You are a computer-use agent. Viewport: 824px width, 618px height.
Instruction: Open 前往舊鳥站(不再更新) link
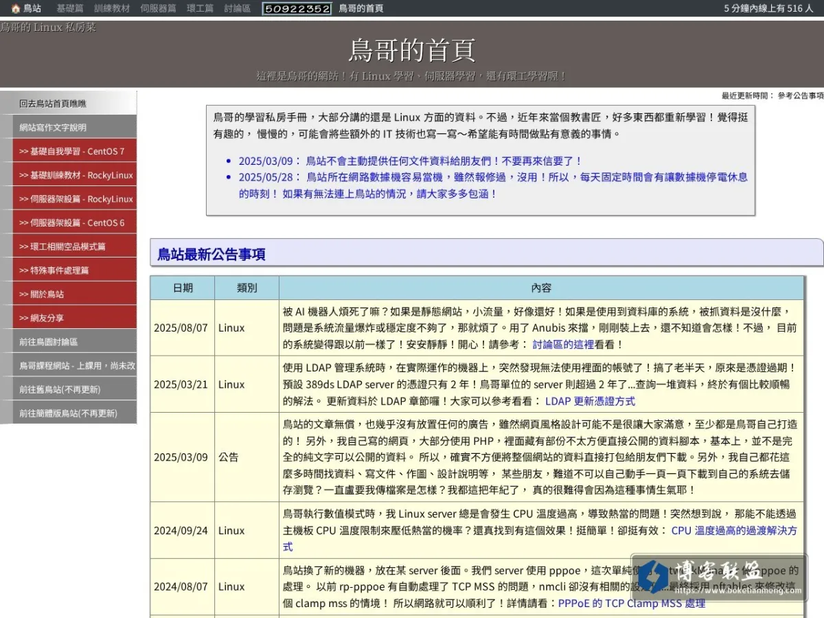74,389
